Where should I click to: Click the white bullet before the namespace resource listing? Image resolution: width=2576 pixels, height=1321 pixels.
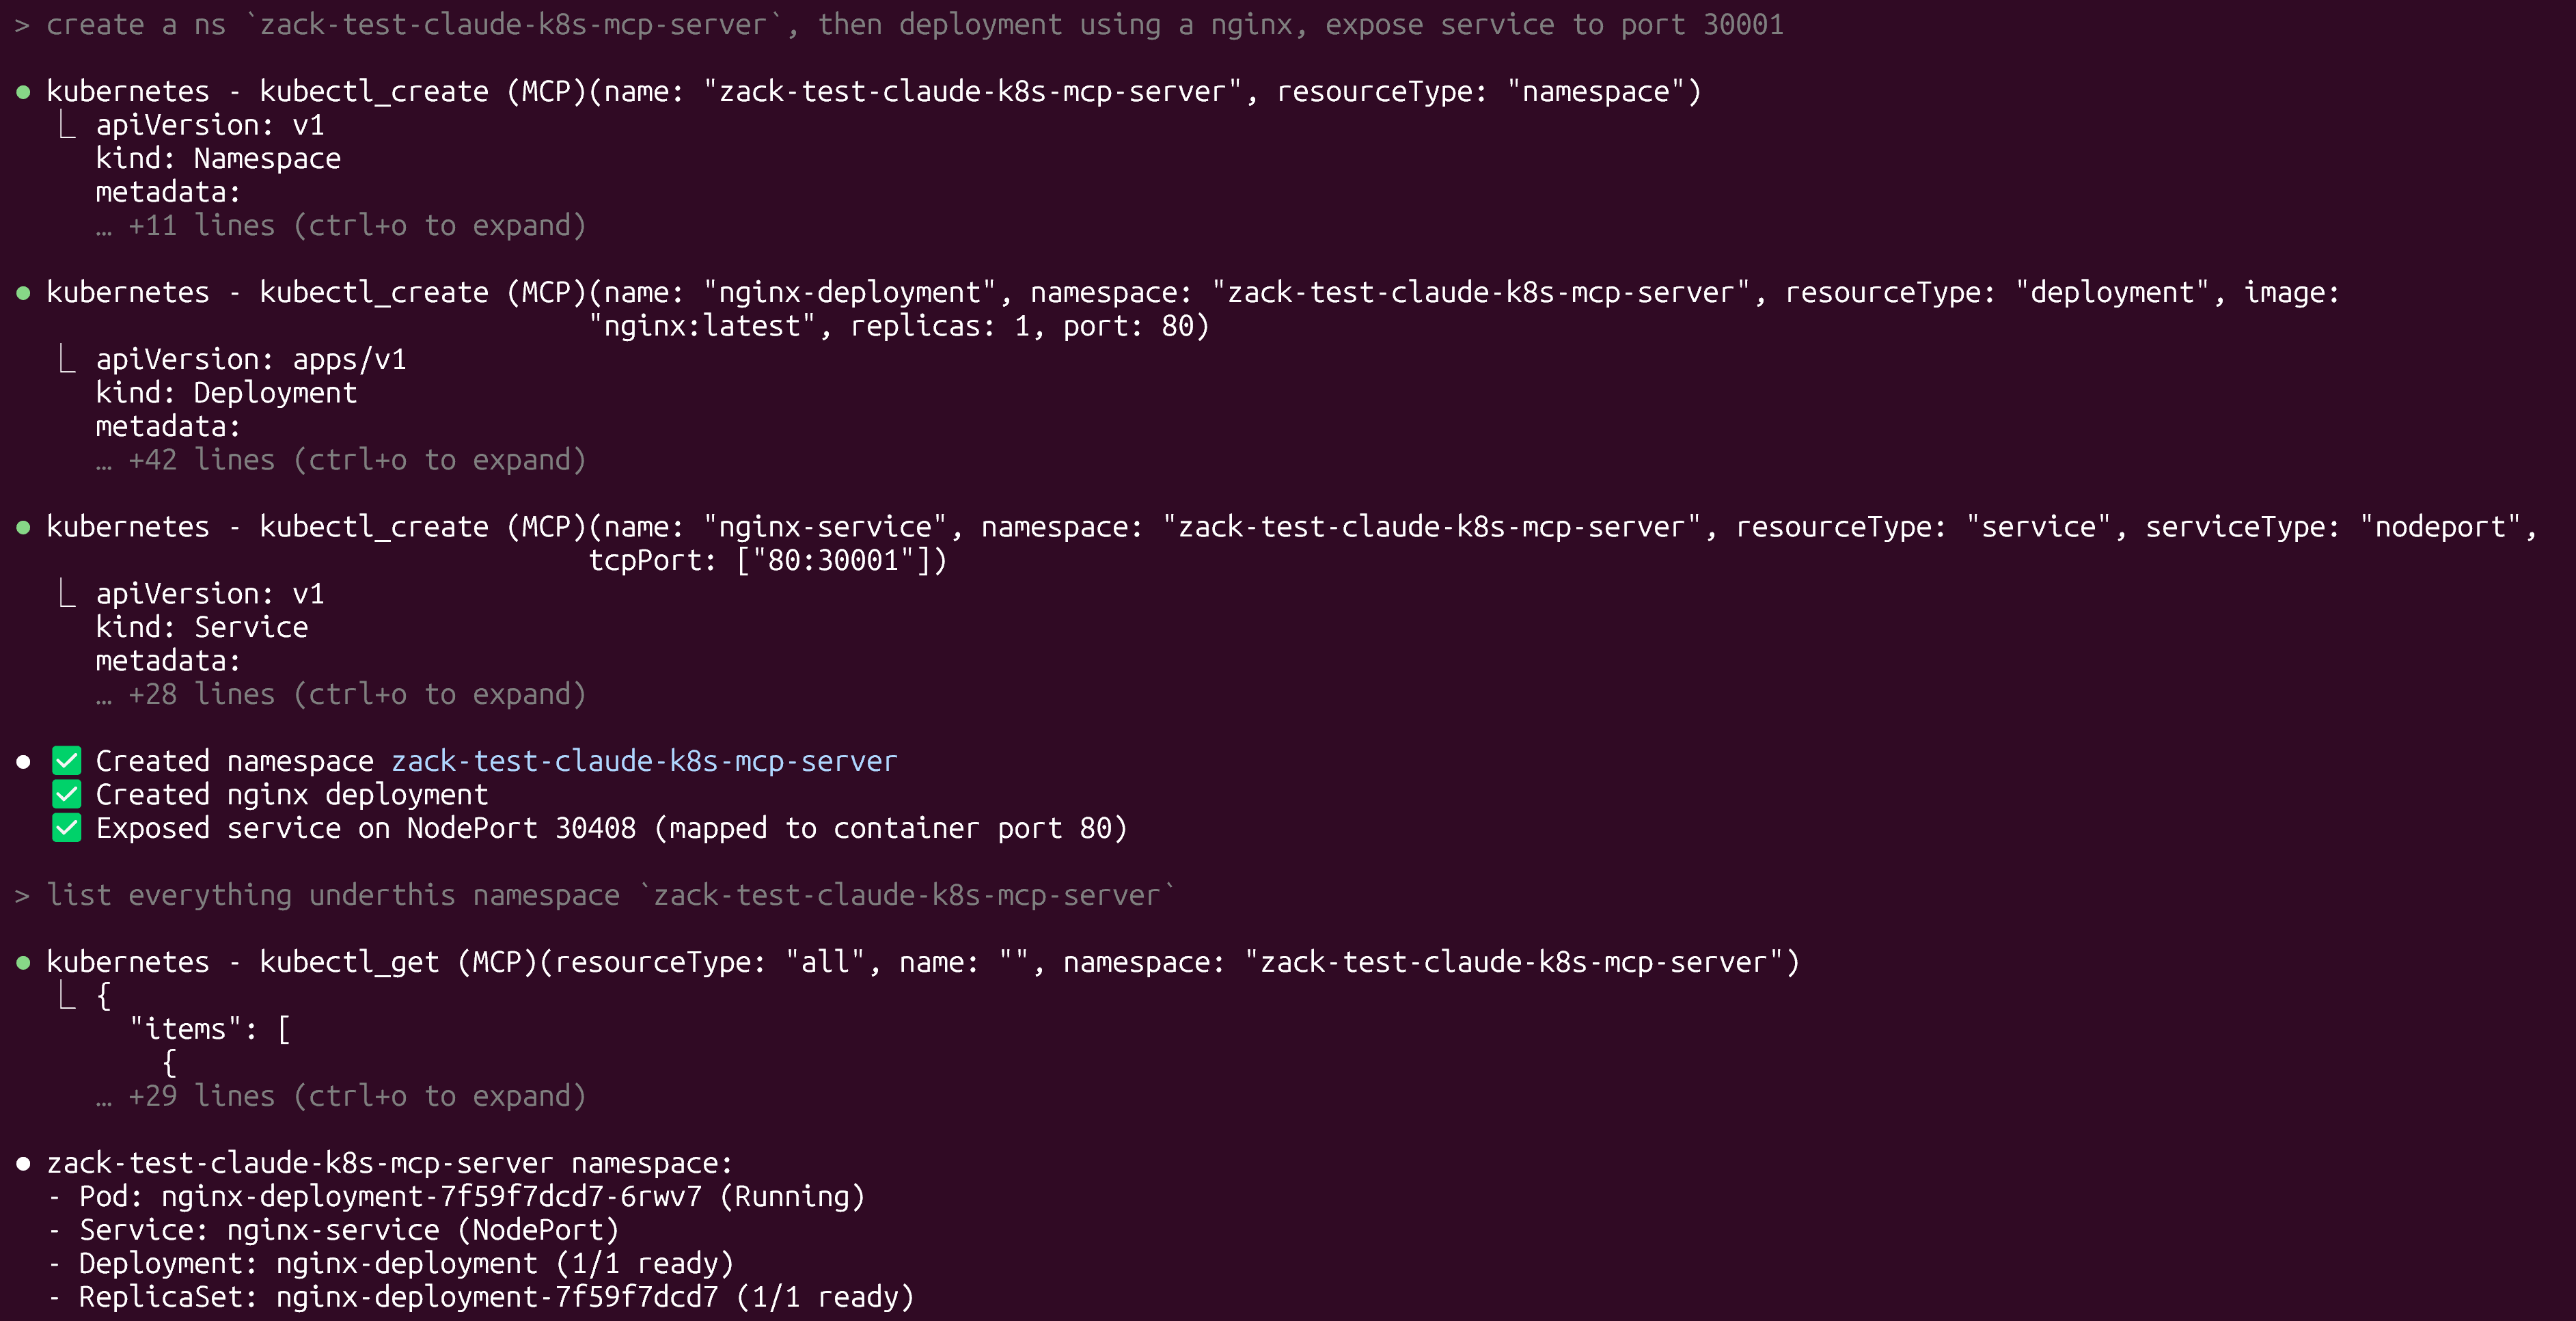tap(23, 1163)
